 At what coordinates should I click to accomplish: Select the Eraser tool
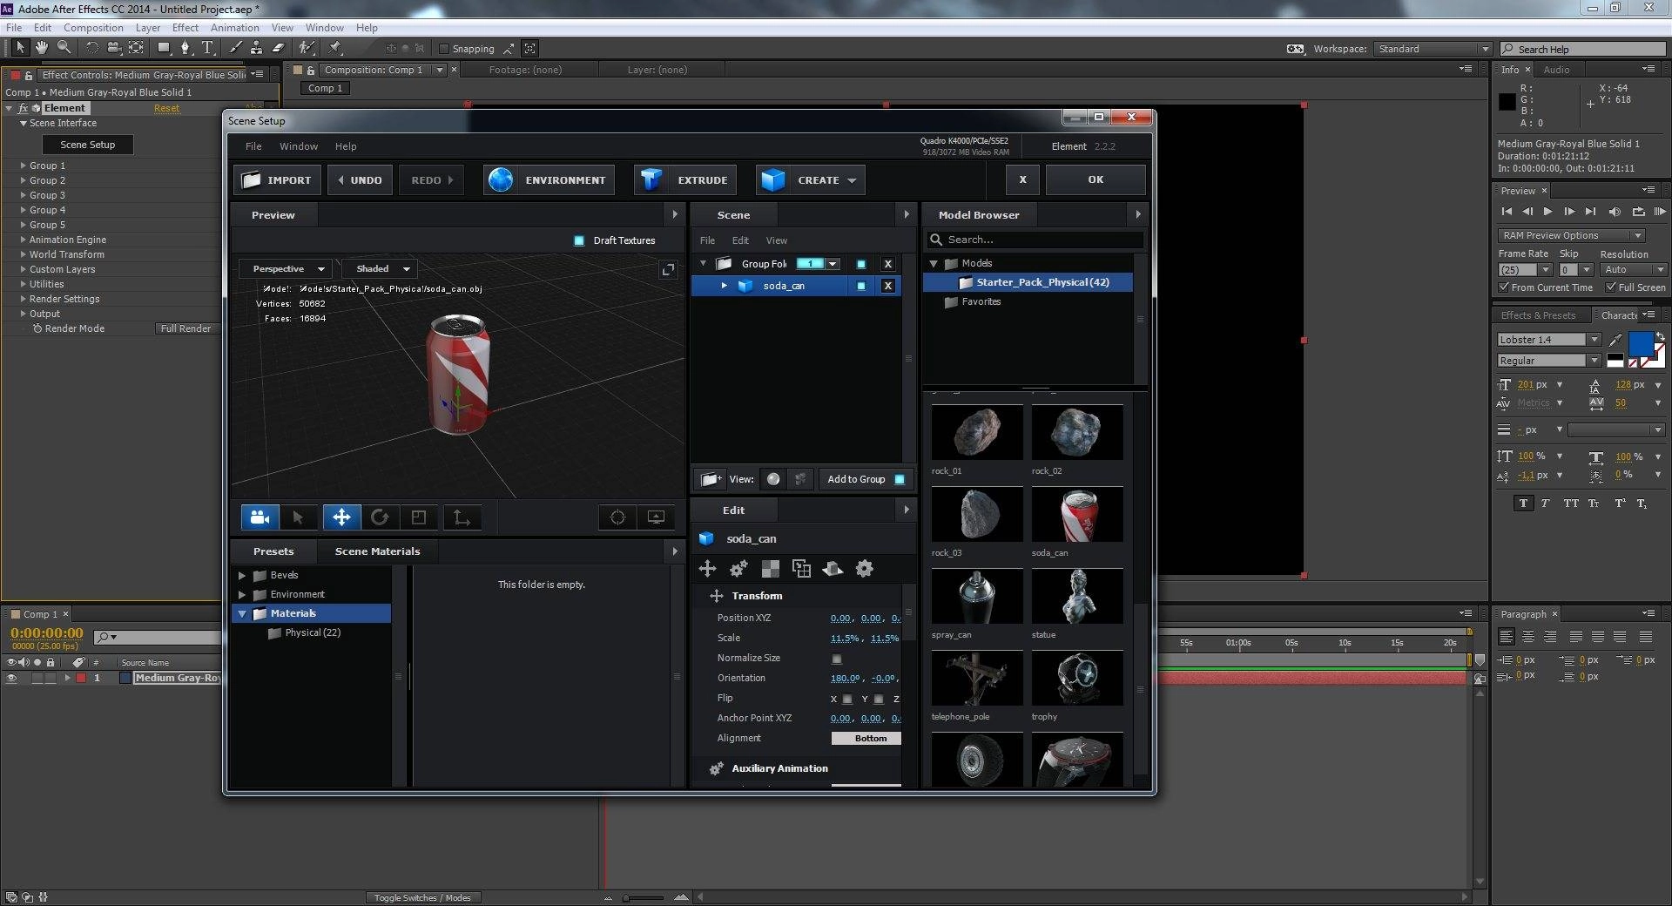[279, 48]
